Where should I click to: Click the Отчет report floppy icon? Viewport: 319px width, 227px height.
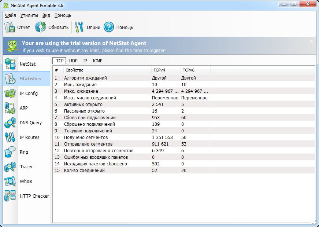[x=10, y=27]
